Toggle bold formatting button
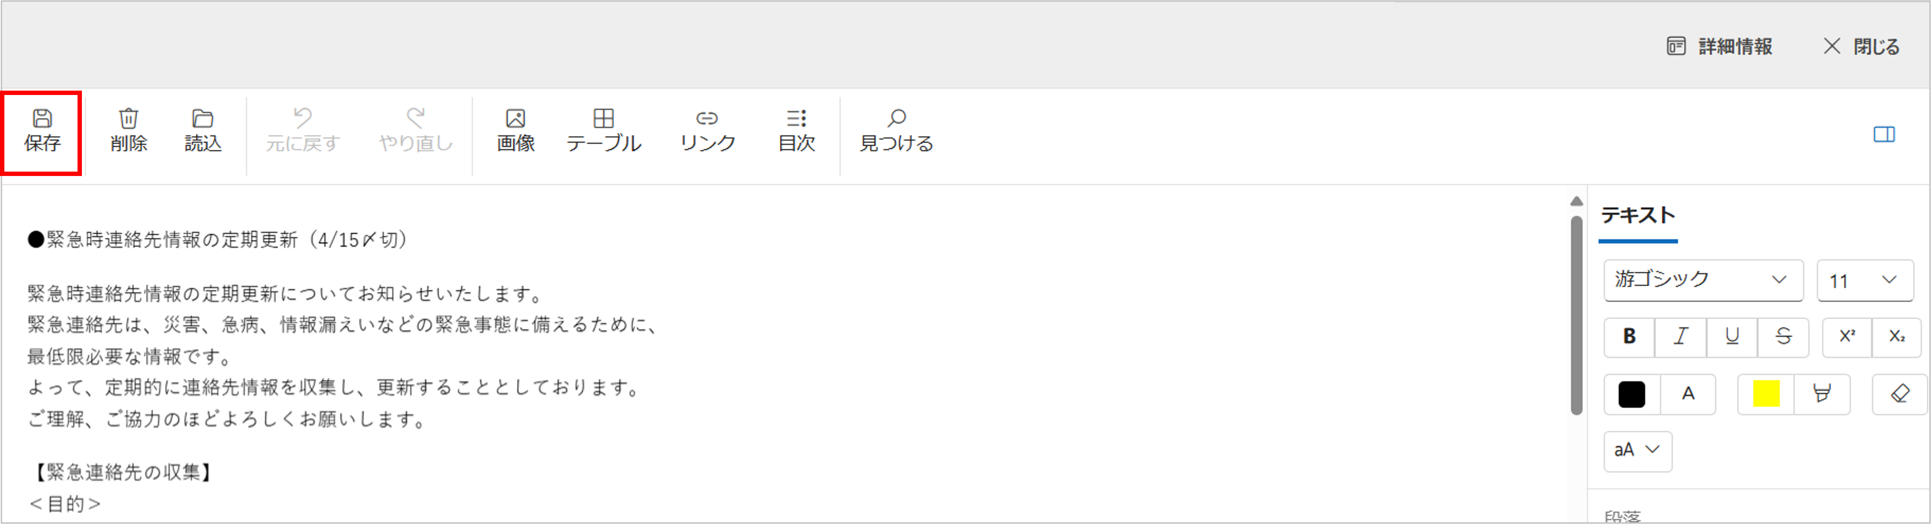 coord(1630,337)
